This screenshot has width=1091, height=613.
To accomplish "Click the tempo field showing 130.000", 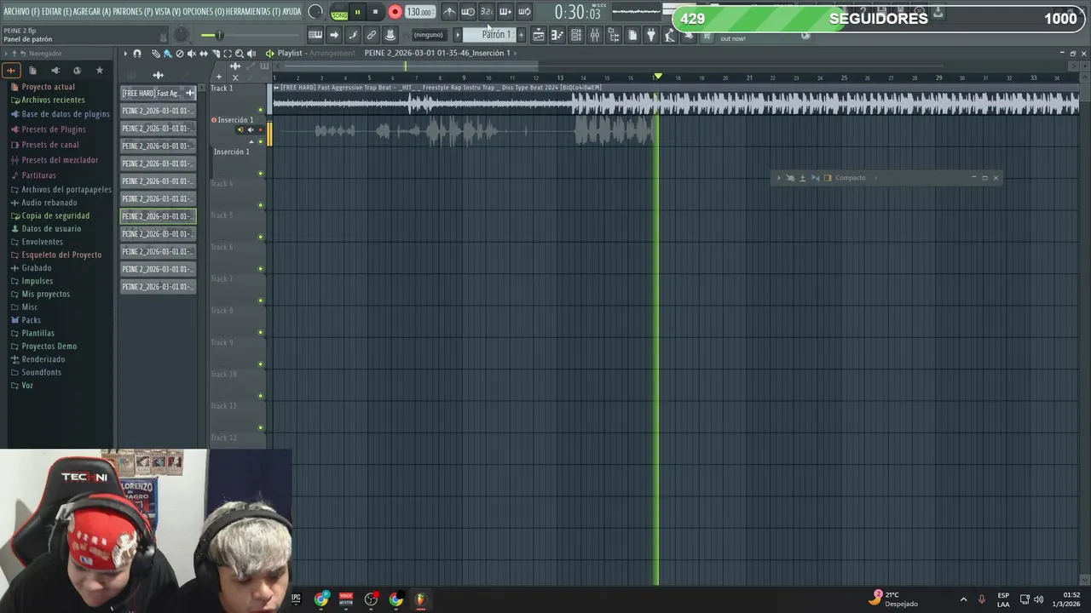I will pos(419,12).
